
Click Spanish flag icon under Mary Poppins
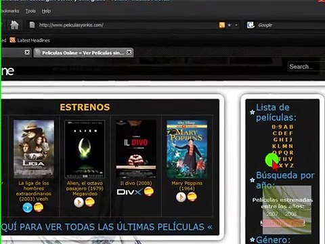192,197
